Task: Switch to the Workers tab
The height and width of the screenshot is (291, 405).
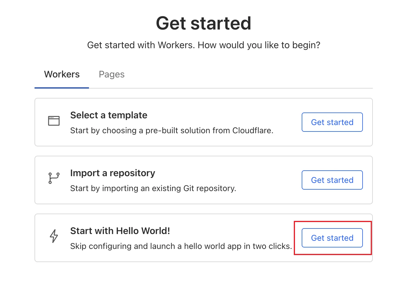Action: point(62,75)
